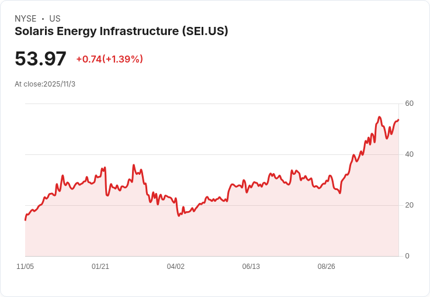Click the At close:2025/11/3 timestamp
Image resolution: width=430 pixels, height=297 pixels.
[x=45, y=84]
